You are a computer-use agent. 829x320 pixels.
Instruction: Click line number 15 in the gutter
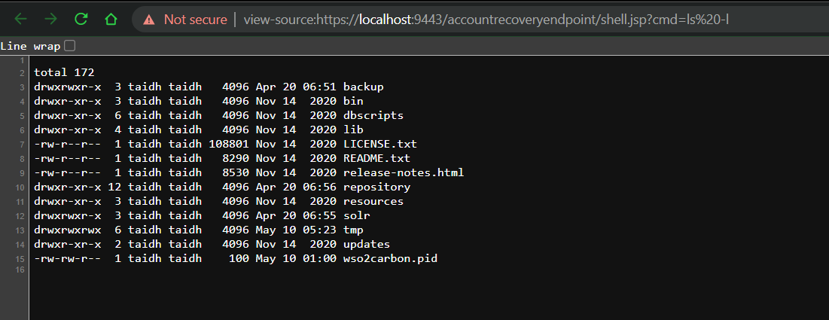tap(20, 259)
